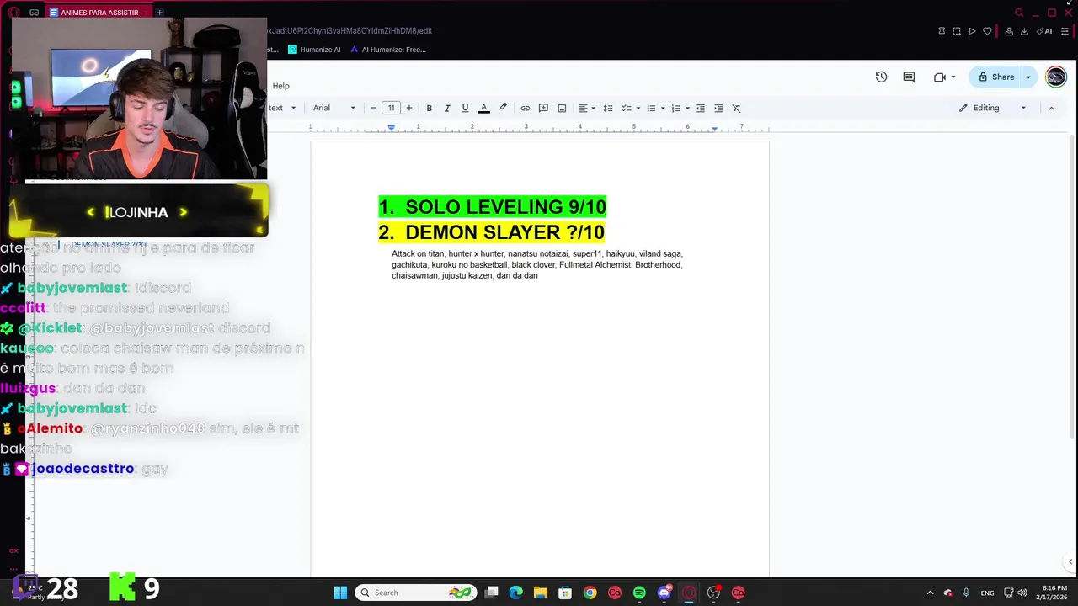The image size is (1078, 606).
Task: Open Chrome from the taskbar
Action: click(590, 593)
